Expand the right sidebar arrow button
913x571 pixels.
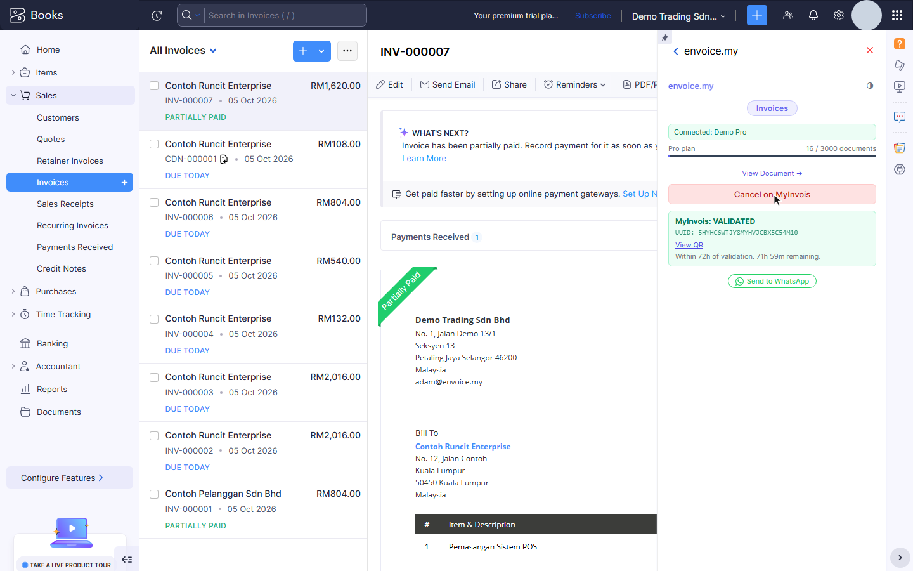click(x=900, y=558)
